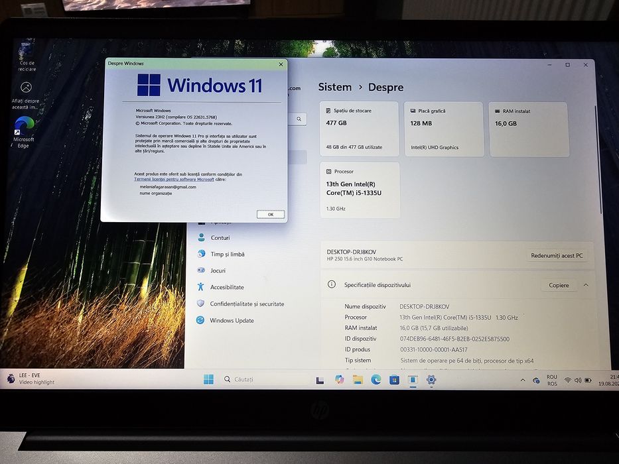619x464 pixels.
Task: Open the taskbar clock and date
Action: (x=608, y=380)
